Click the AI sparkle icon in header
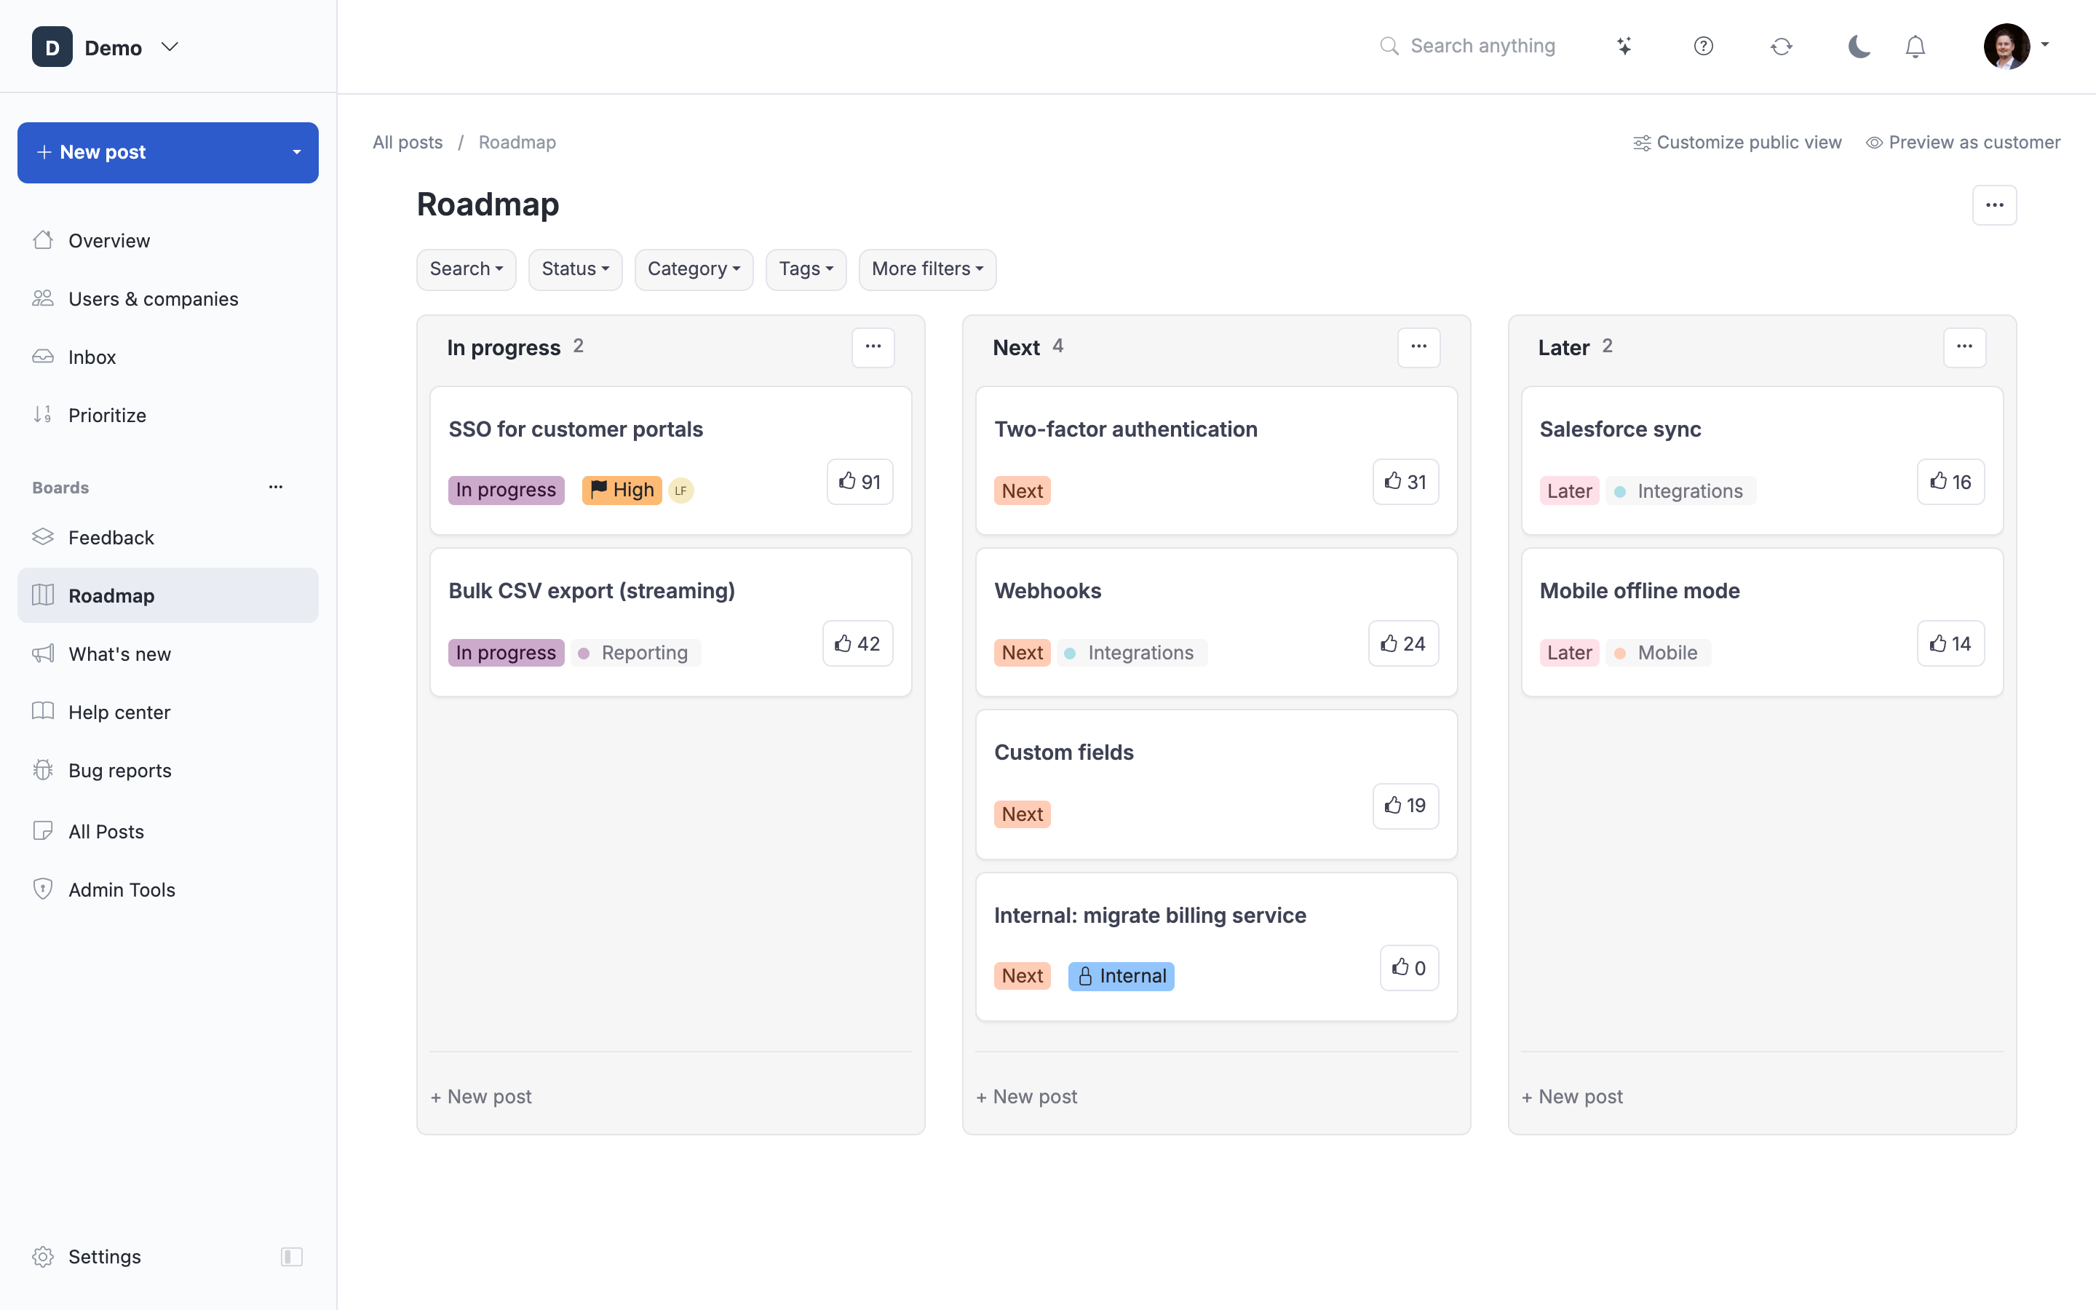This screenshot has width=2096, height=1310. coord(1624,46)
